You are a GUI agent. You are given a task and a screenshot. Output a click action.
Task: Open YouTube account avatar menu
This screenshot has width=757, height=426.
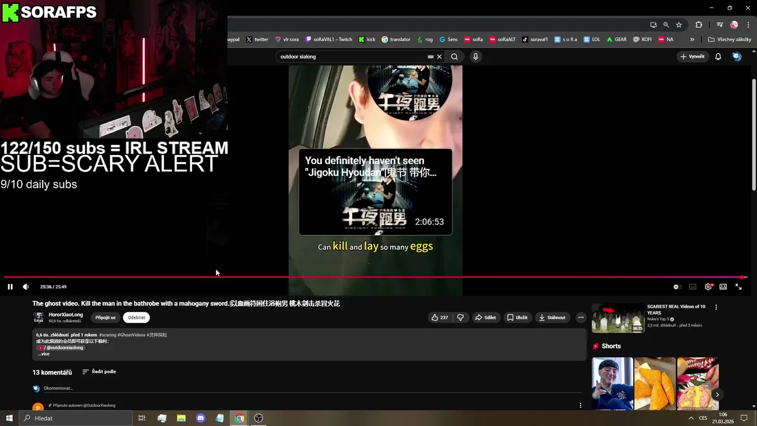(737, 57)
